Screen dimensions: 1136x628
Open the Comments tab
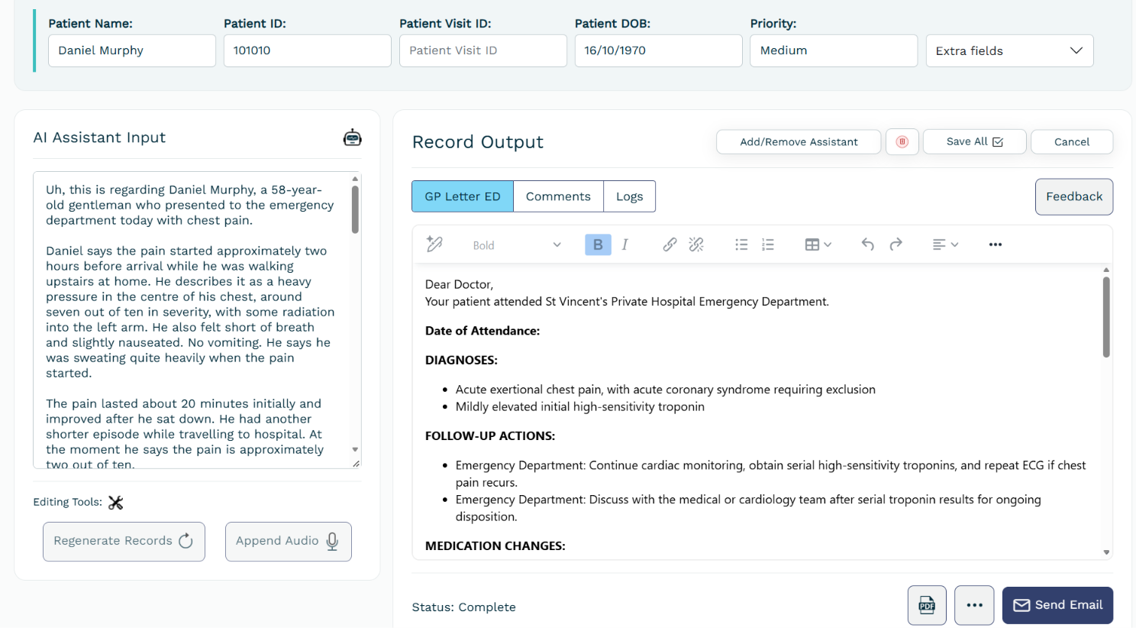558,196
